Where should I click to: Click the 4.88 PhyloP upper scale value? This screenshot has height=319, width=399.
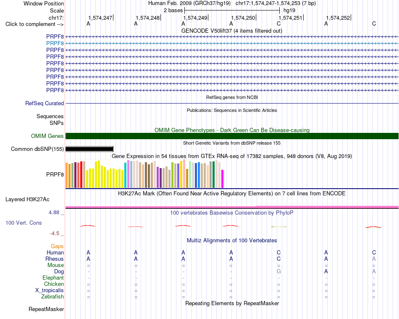[54, 213]
